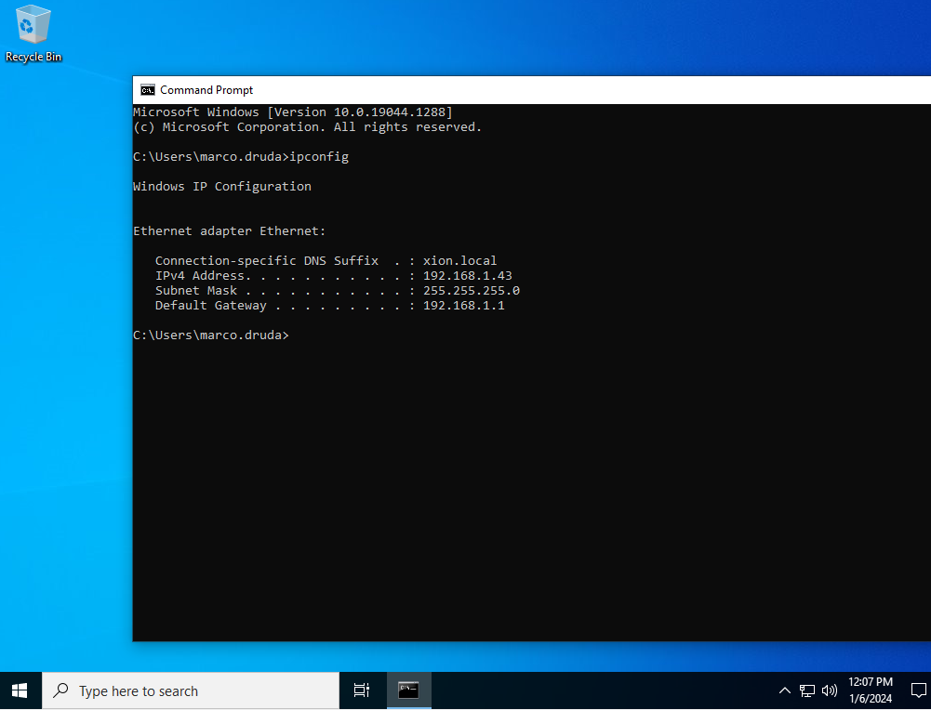Image resolution: width=931 pixels, height=710 pixels.
Task: Click the Recycle Bin label text
Action: click(33, 57)
